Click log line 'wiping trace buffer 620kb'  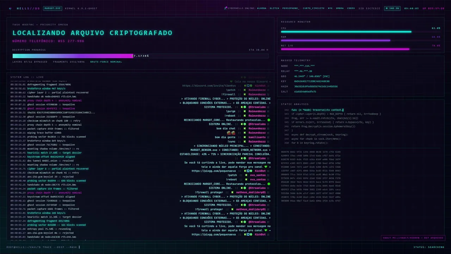[x=36, y=133]
